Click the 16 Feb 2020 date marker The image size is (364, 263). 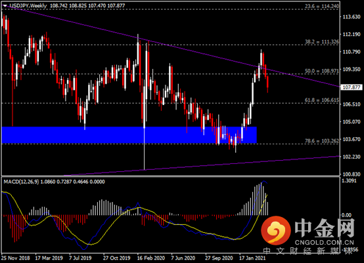[151, 258]
